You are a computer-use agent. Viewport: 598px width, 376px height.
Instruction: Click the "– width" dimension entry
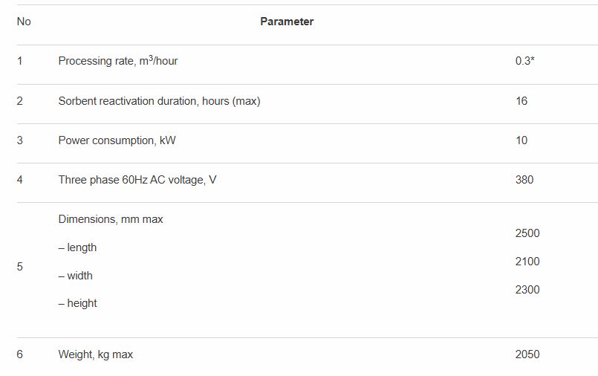(x=76, y=276)
